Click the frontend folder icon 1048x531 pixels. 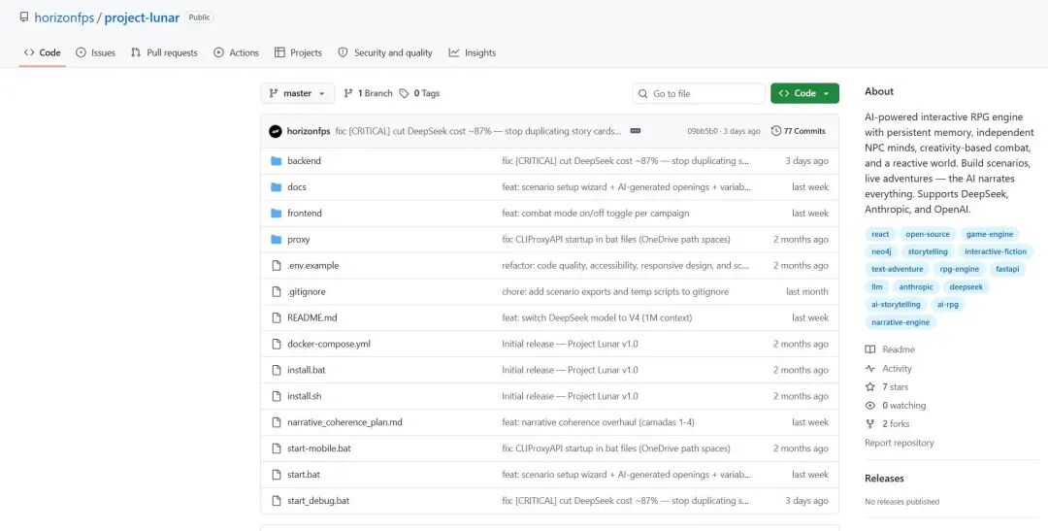click(x=276, y=214)
